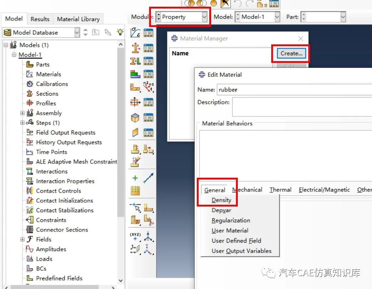372x289 pixels.
Task: Switch to the Material Library tab
Action: coord(78,19)
